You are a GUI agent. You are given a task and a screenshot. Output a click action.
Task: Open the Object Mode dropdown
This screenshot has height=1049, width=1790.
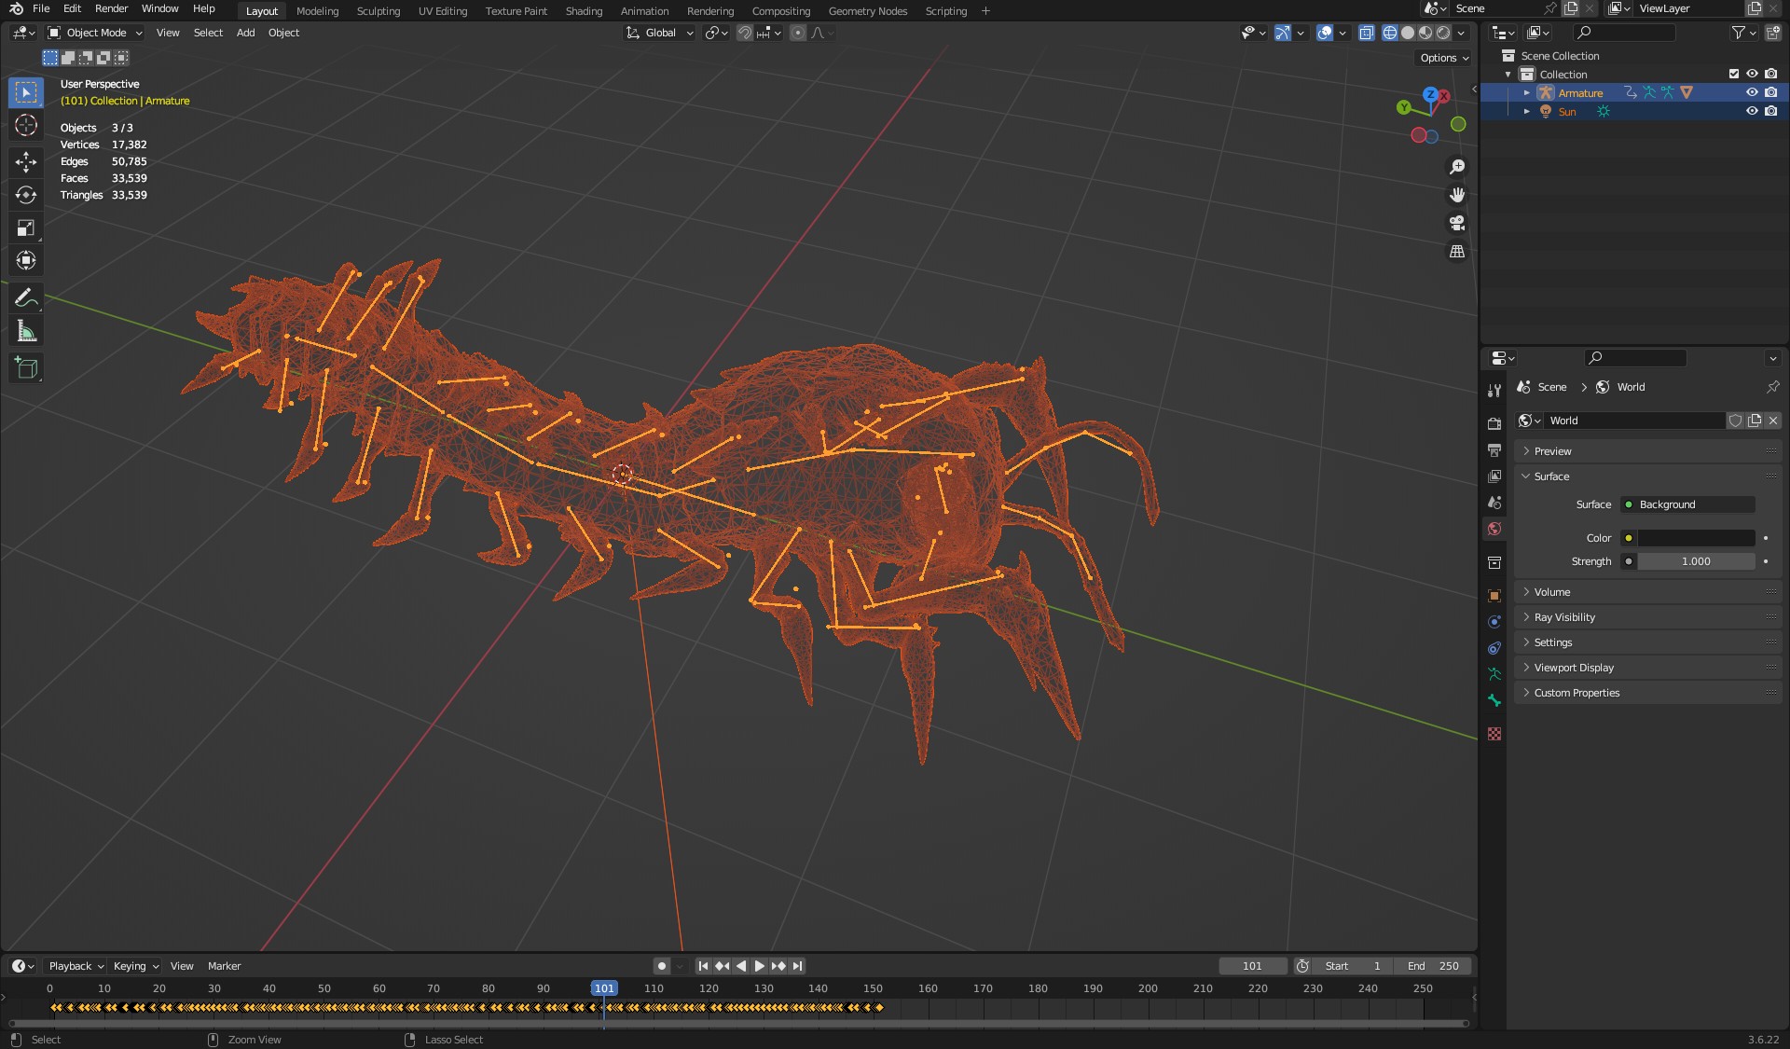(x=96, y=33)
